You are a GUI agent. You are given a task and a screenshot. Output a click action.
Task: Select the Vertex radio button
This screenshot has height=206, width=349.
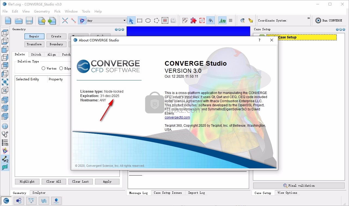coord(43,68)
